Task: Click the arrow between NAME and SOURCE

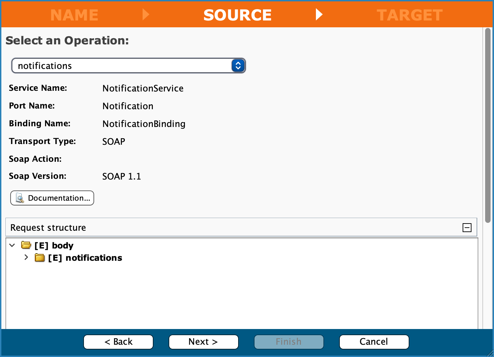Action: (x=146, y=15)
